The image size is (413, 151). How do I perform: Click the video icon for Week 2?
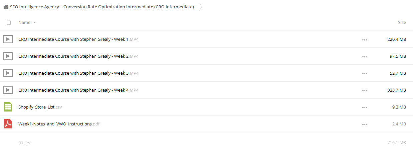coord(8,56)
